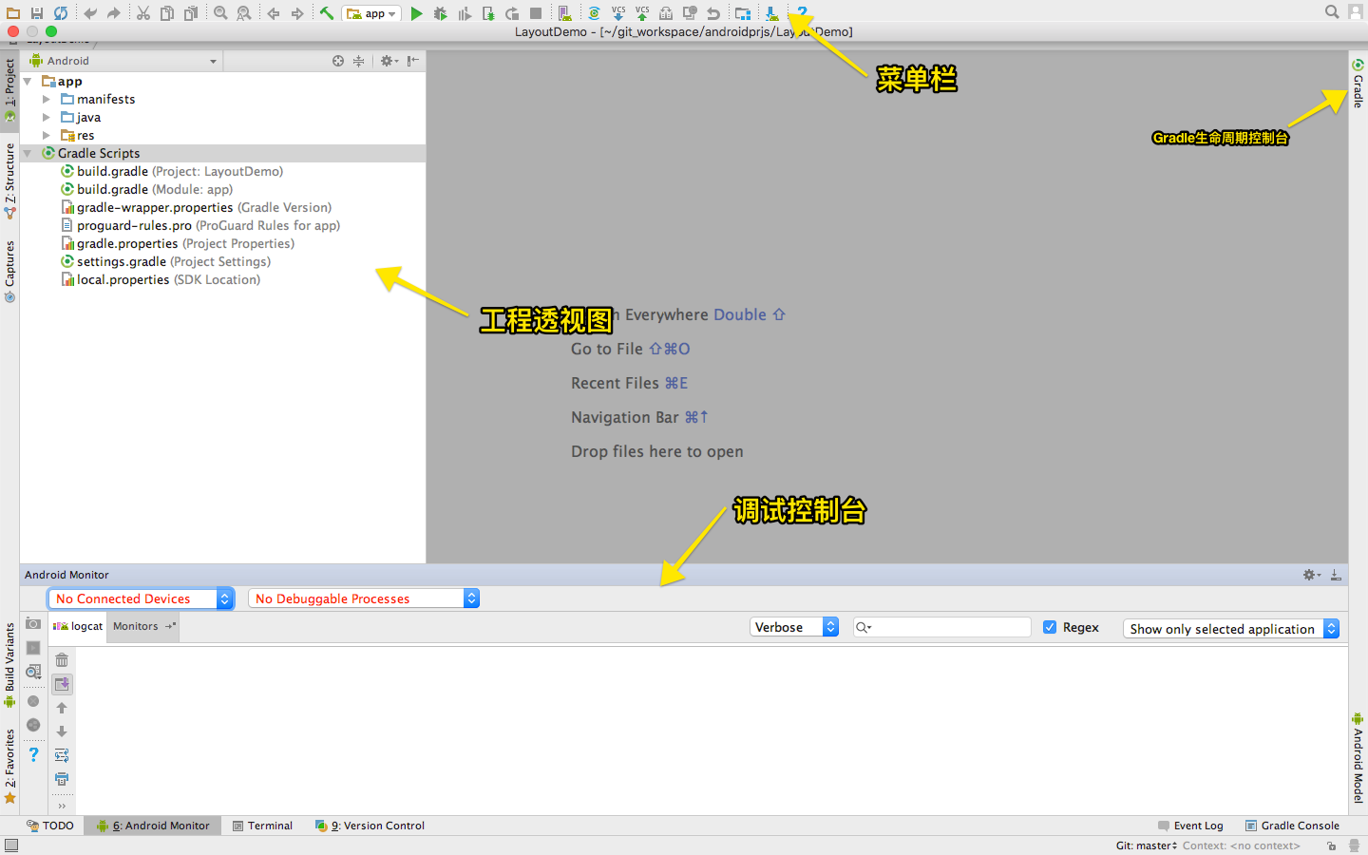Click the logcat Print icon

62,780
